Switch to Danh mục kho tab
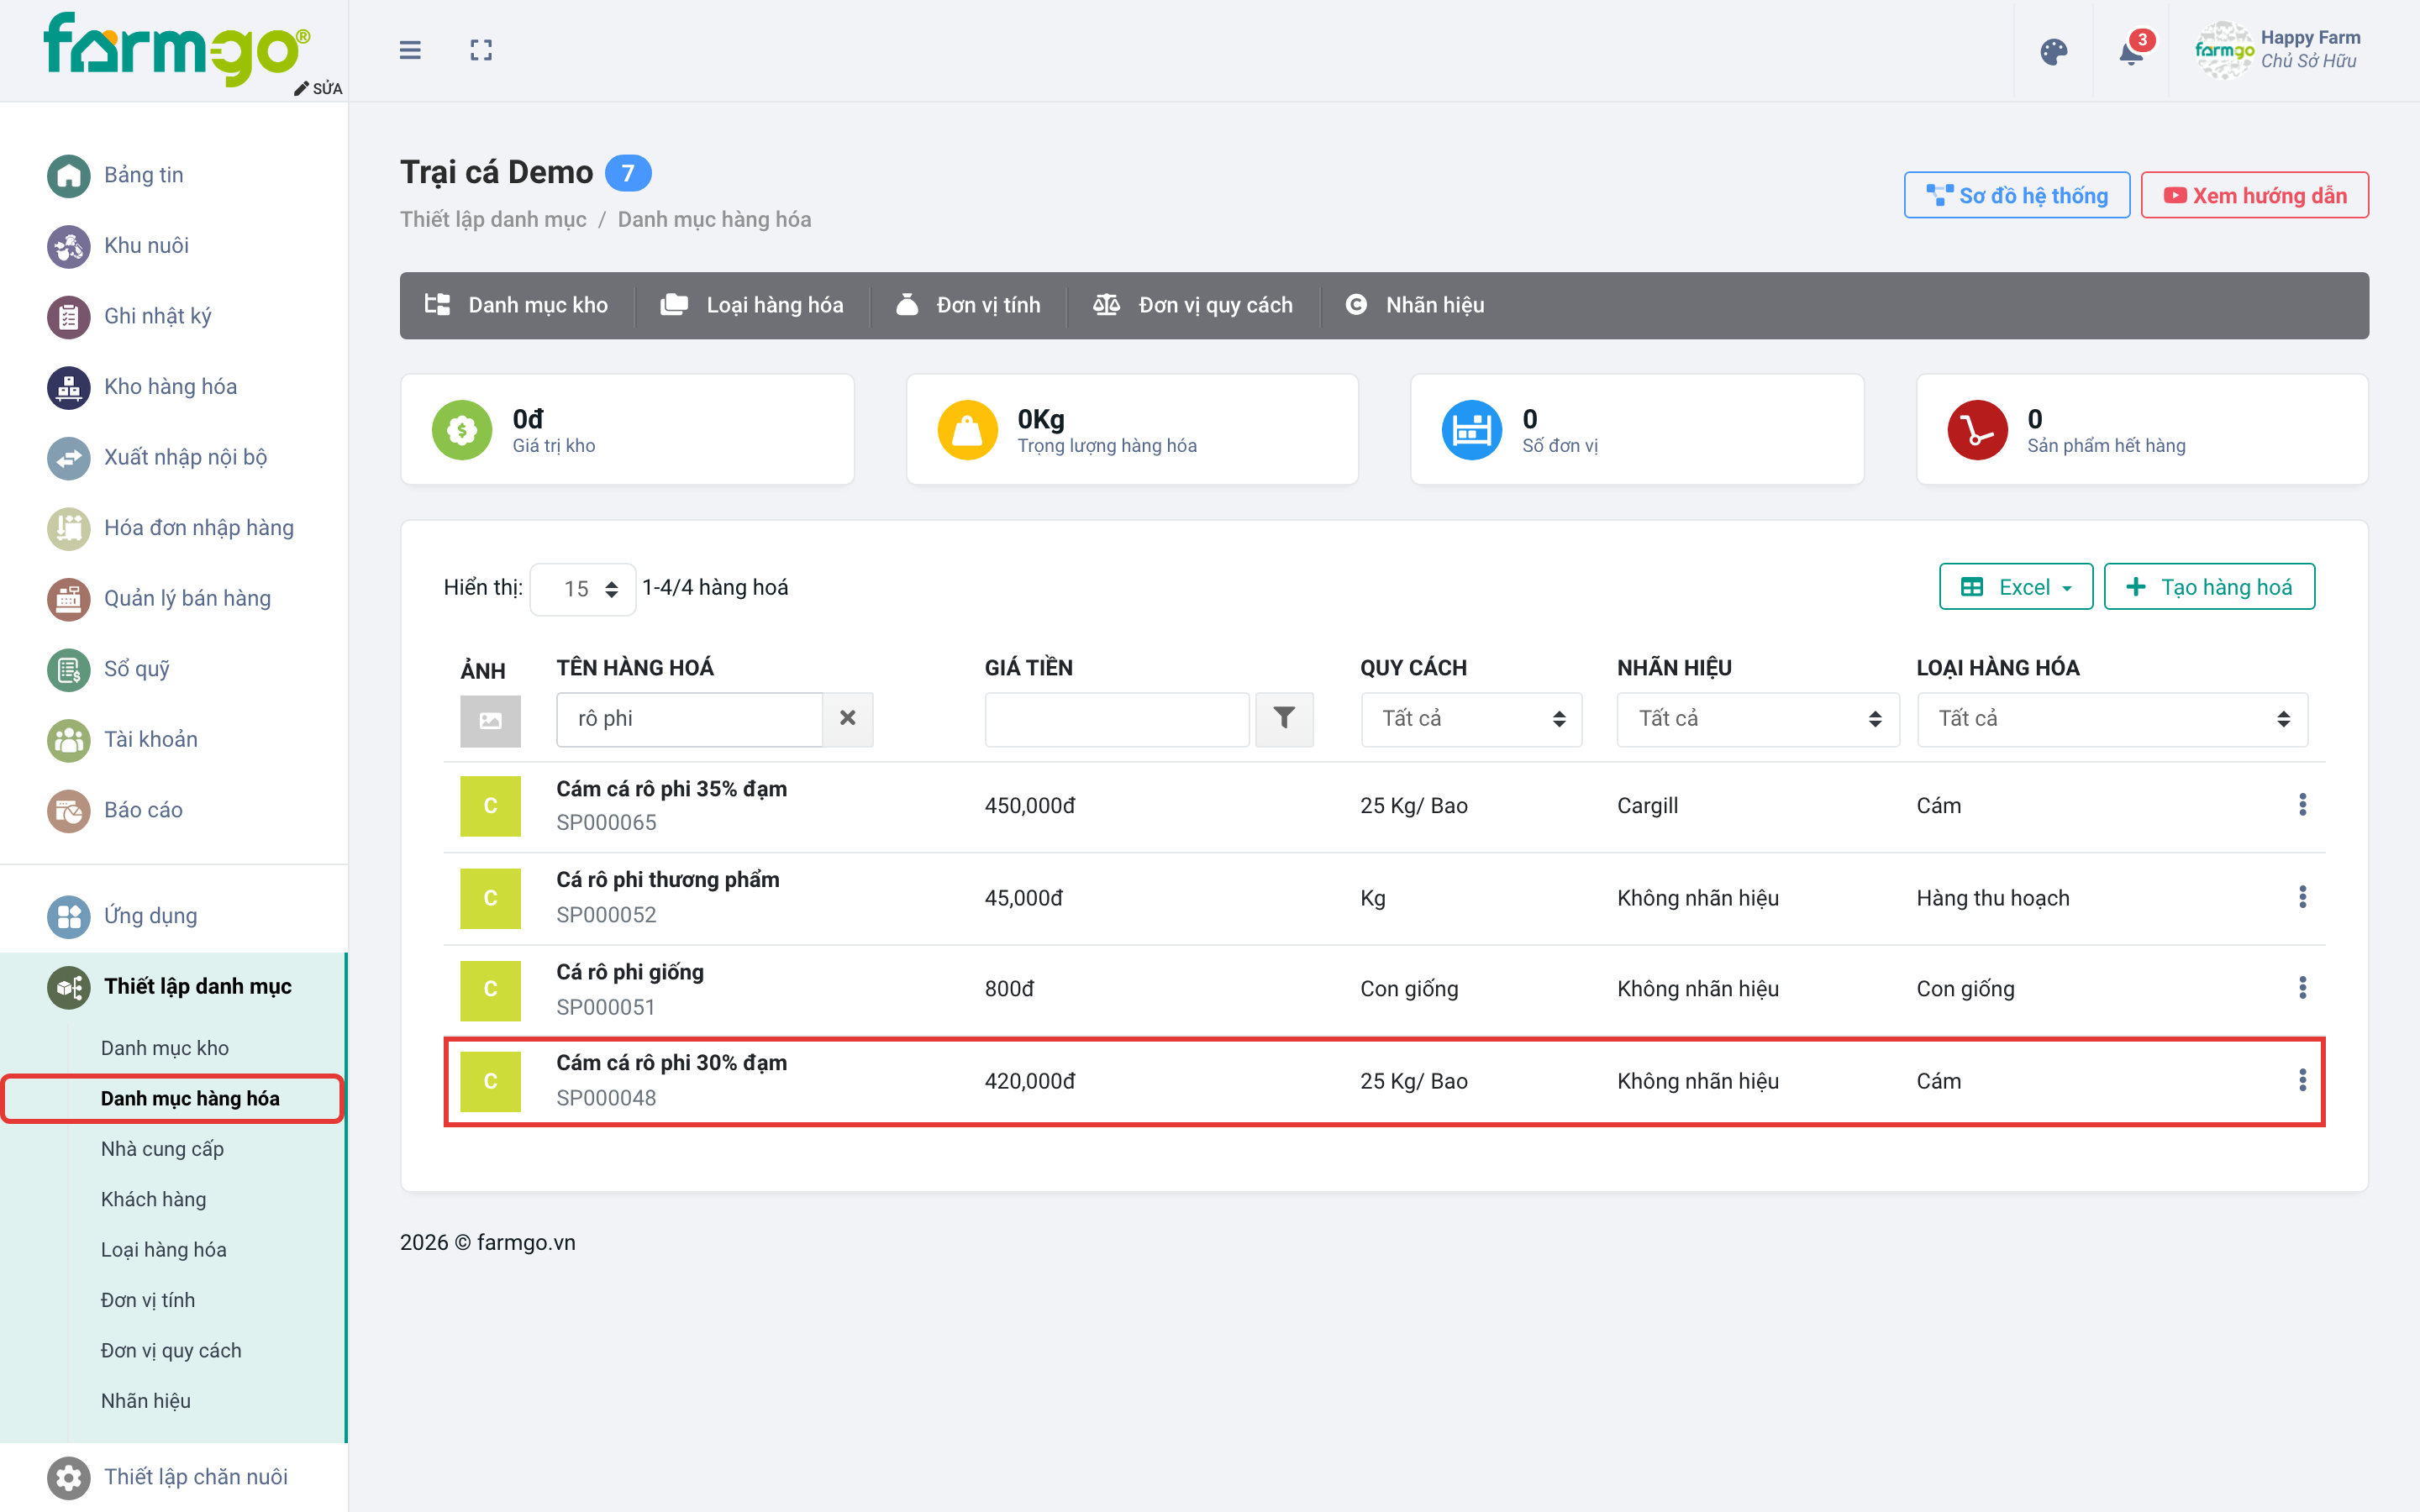The image size is (2420, 1512). (x=516, y=305)
